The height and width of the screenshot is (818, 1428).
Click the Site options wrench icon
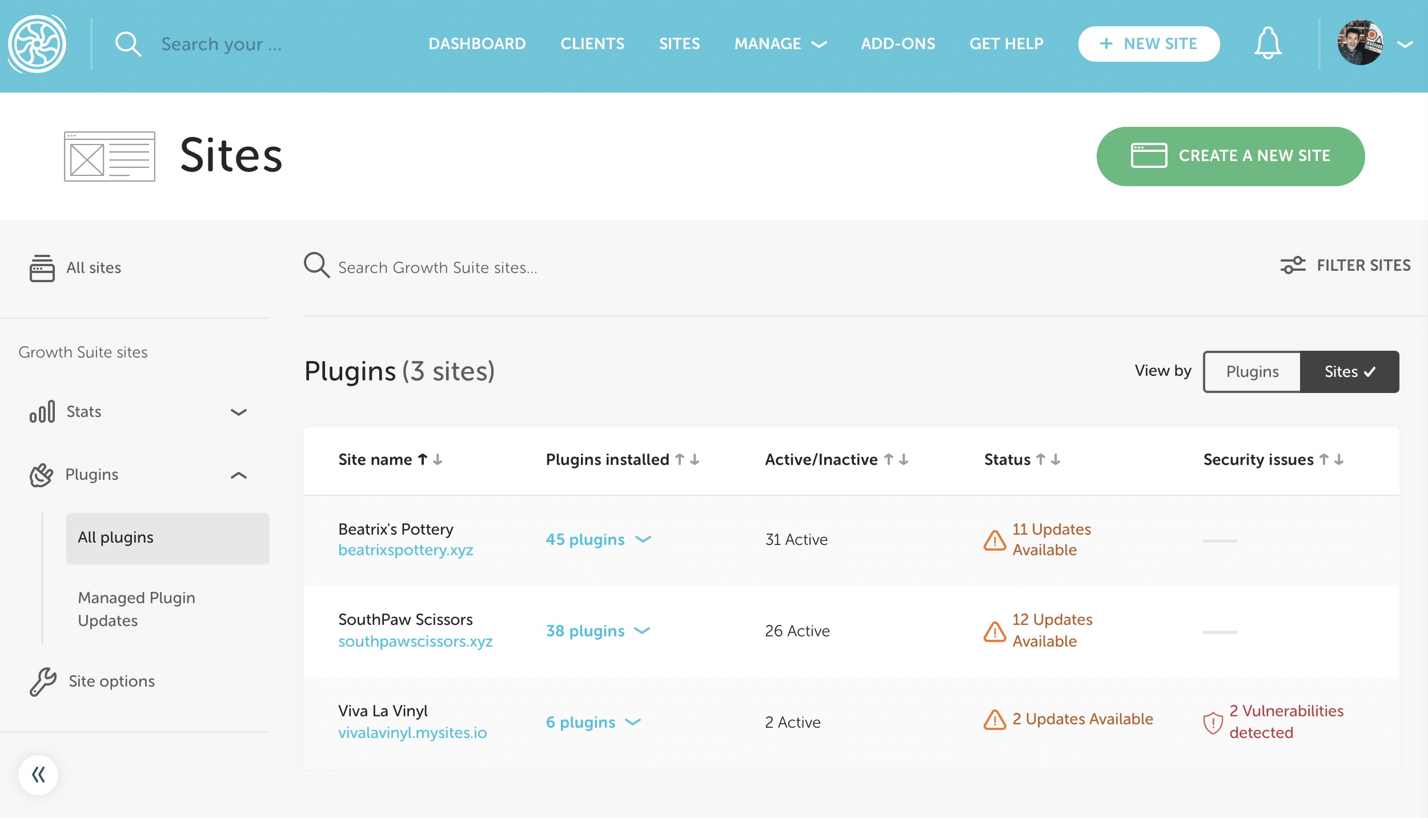click(43, 681)
